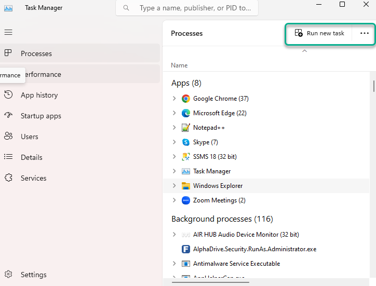
Task: Click the Windows Explorer folder icon
Action: point(185,186)
